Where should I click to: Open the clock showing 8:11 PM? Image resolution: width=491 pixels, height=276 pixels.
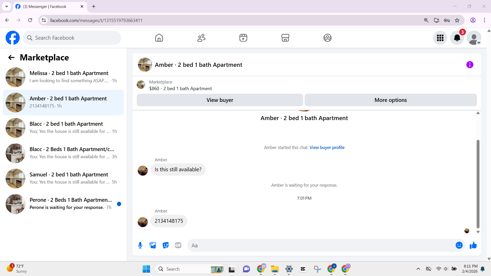470,269
